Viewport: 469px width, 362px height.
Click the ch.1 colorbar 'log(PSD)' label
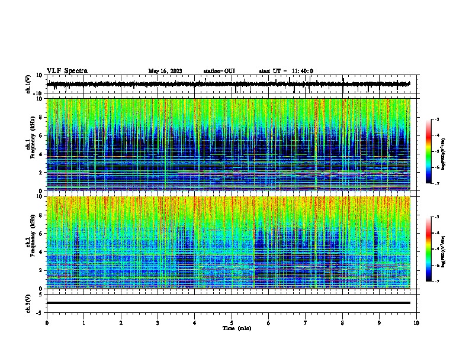pyautogui.click(x=443, y=154)
